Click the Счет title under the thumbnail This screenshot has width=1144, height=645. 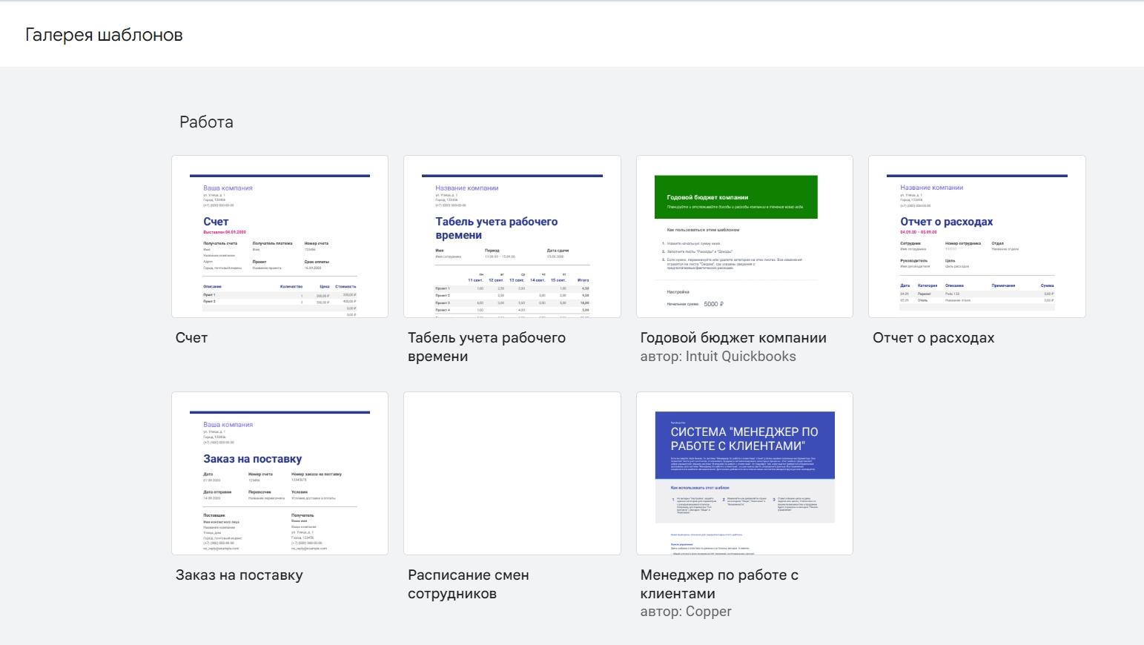click(191, 338)
